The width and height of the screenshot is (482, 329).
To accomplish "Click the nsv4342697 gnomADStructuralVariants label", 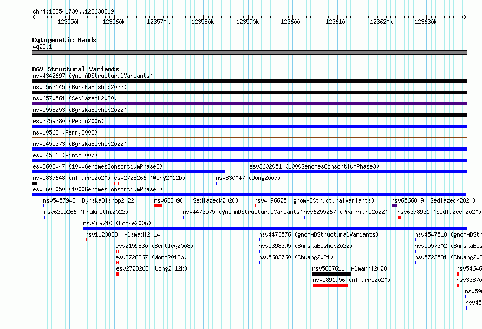I will click(x=93, y=76).
